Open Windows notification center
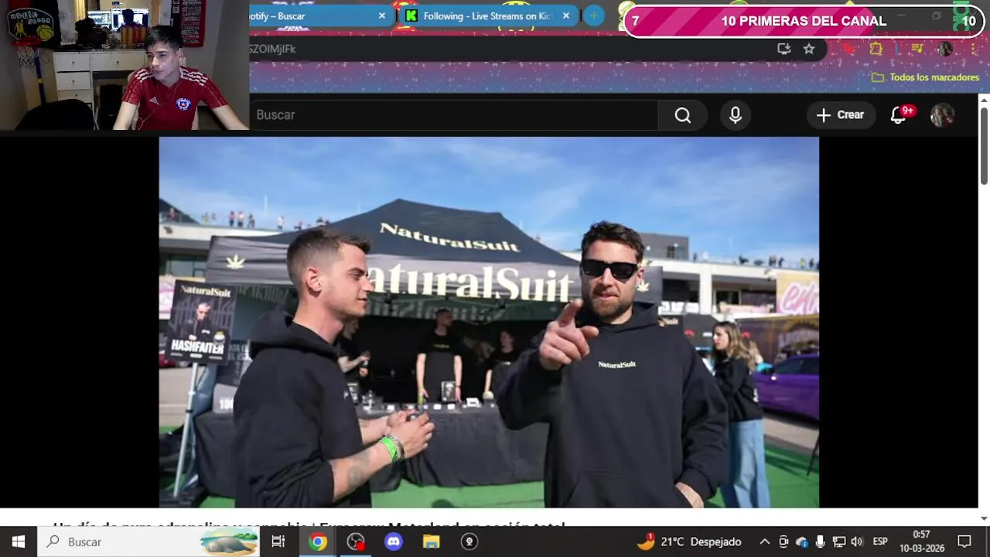The image size is (990, 557). tap(964, 542)
